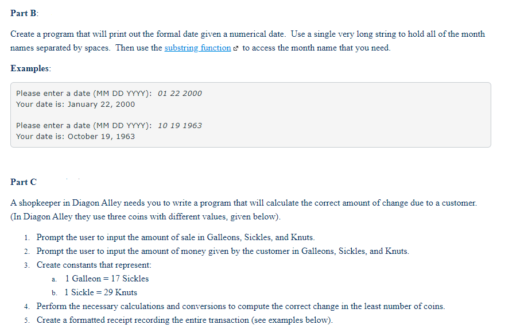Click the output line January 22, 2000
The width and height of the screenshot is (532, 336).
pyautogui.click(x=75, y=104)
